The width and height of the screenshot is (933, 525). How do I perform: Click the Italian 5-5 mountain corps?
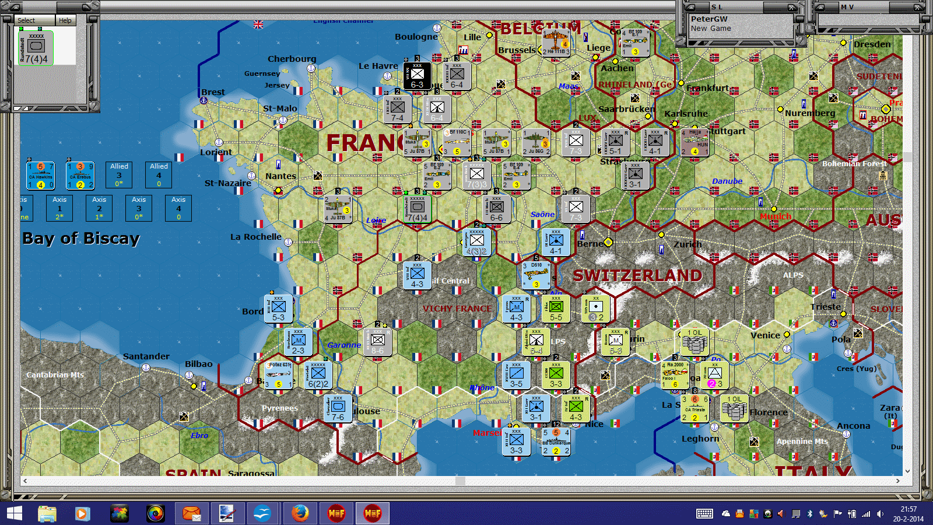pyautogui.click(x=556, y=309)
